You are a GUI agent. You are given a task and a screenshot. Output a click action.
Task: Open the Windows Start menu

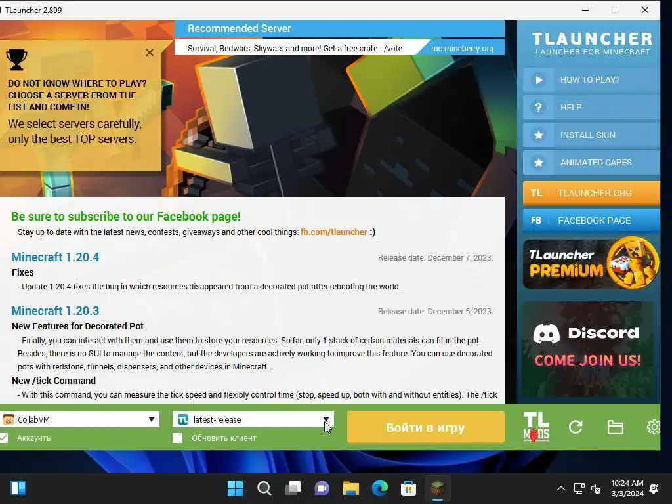point(236,488)
